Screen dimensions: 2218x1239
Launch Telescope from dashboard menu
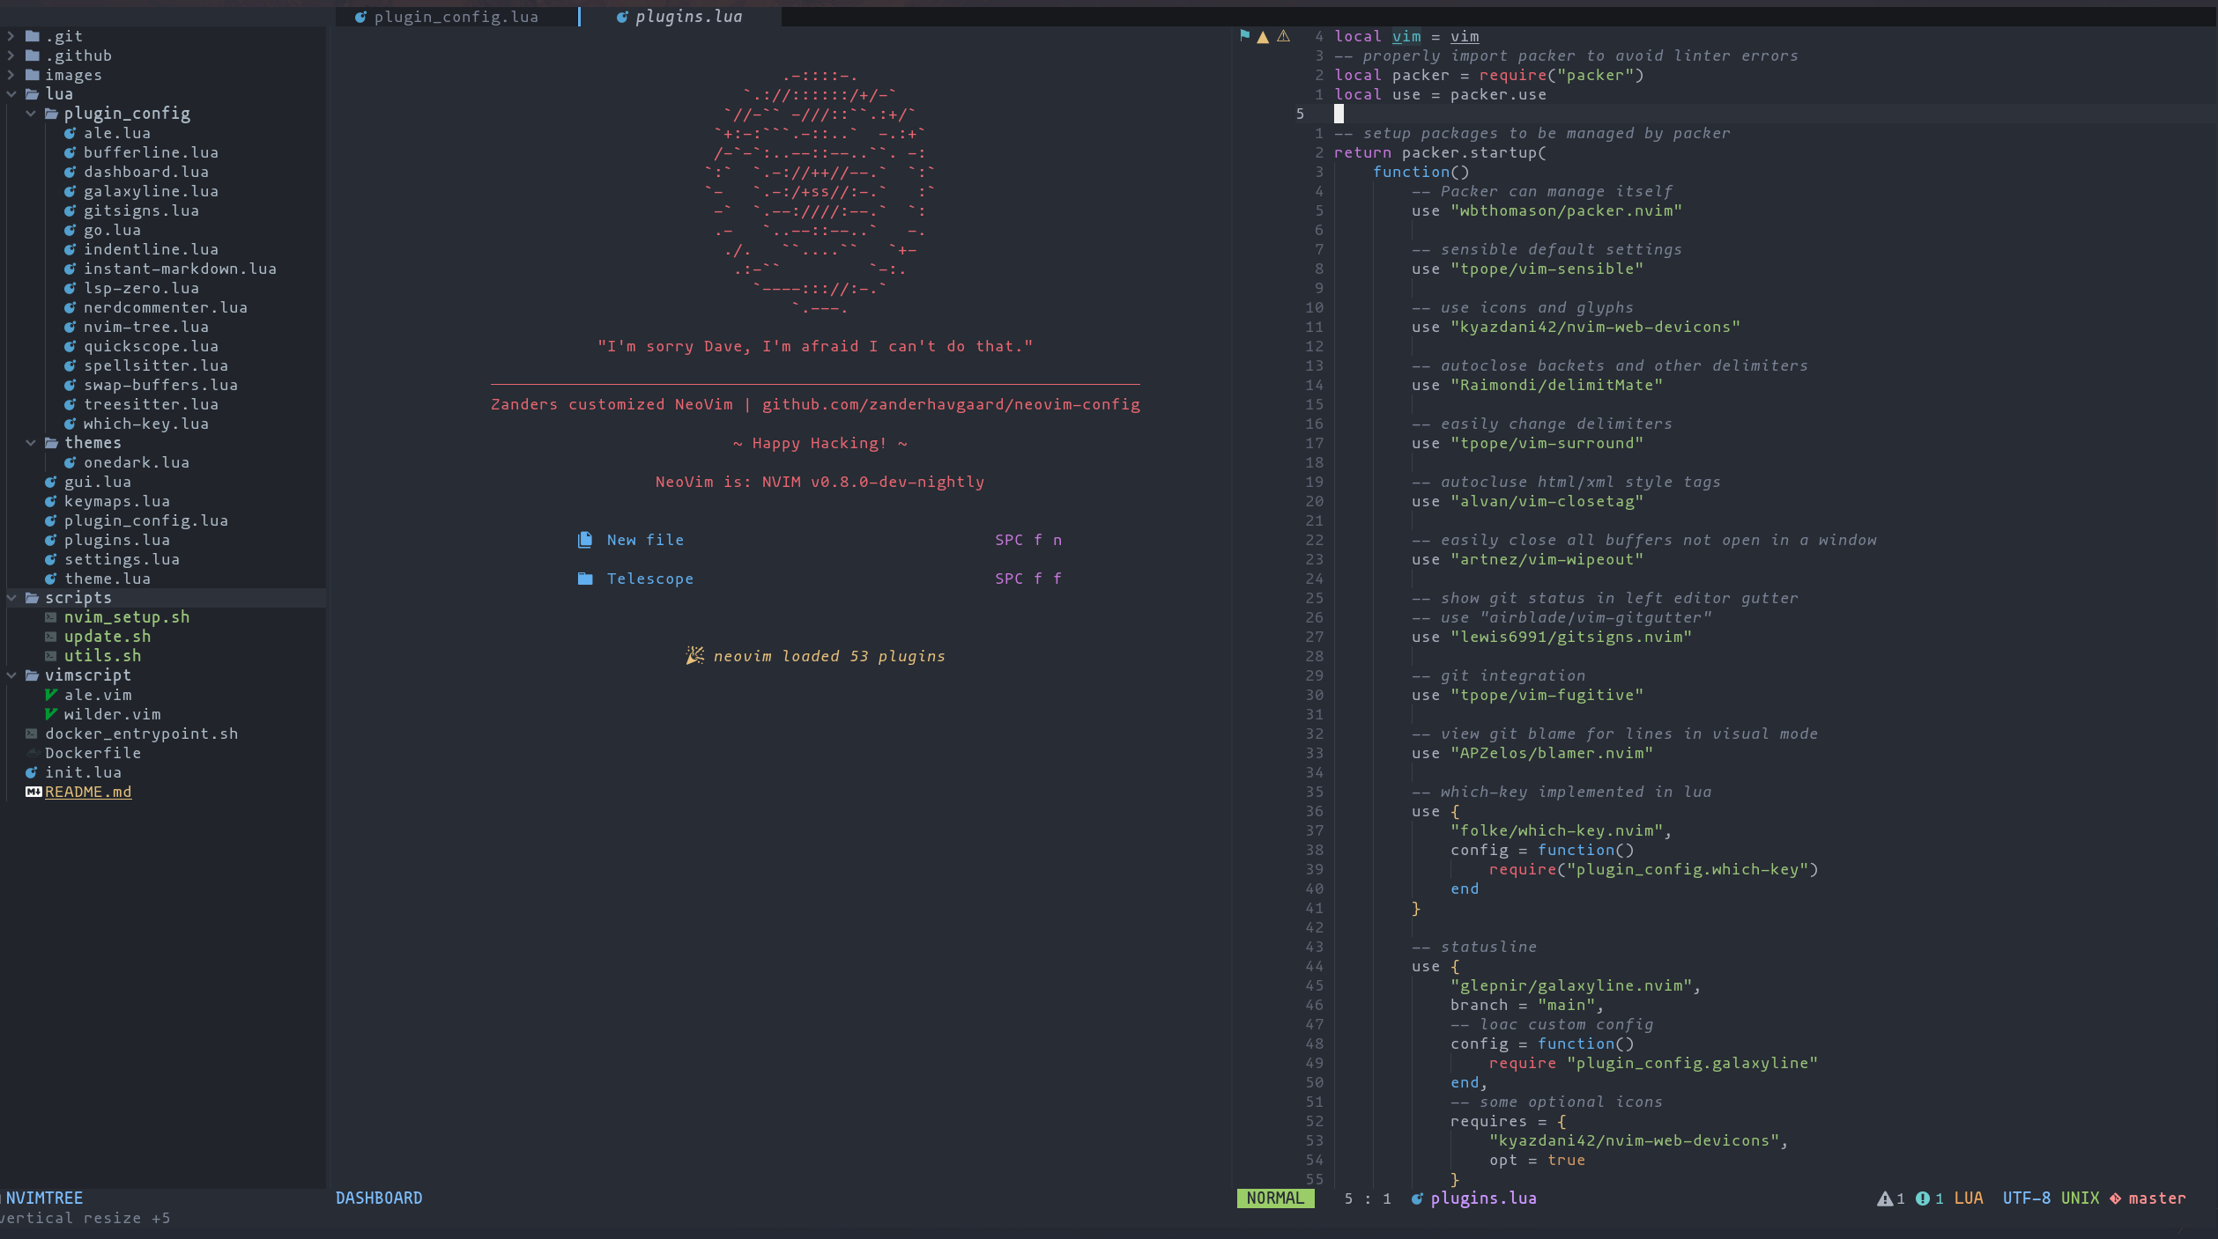coord(649,579)
